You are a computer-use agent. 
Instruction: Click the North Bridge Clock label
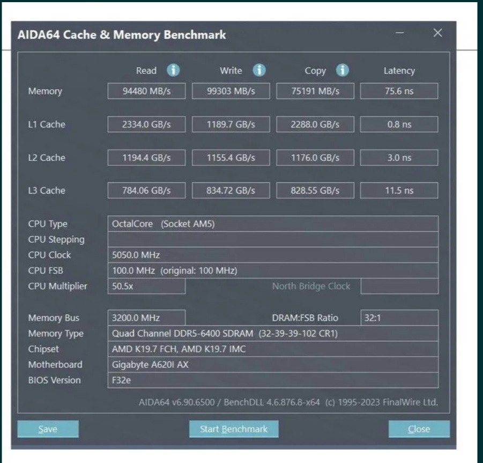[x=311, y=286]
